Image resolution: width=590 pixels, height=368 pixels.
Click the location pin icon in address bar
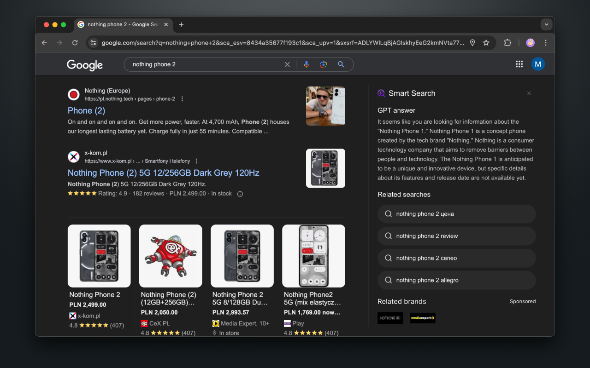coord(472,43)
